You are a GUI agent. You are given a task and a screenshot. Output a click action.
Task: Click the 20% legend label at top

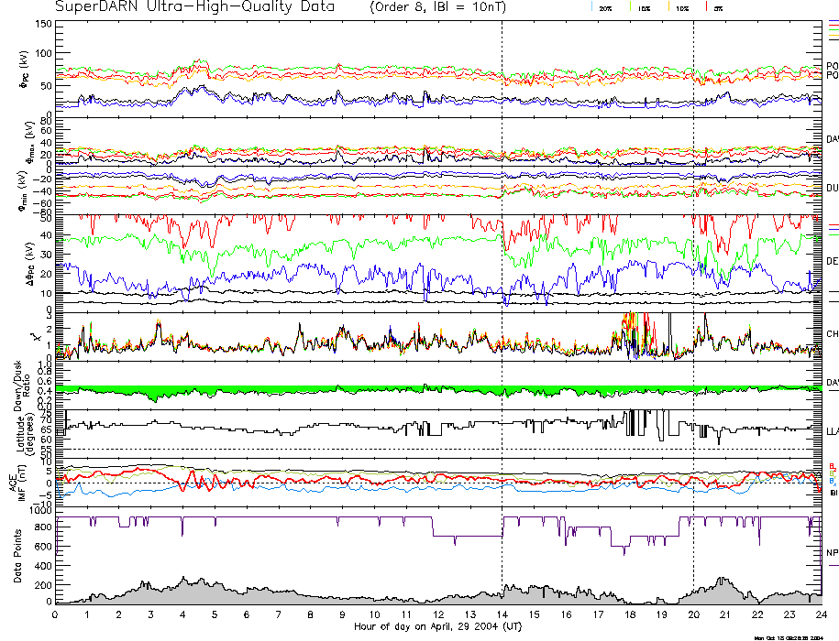606,7
